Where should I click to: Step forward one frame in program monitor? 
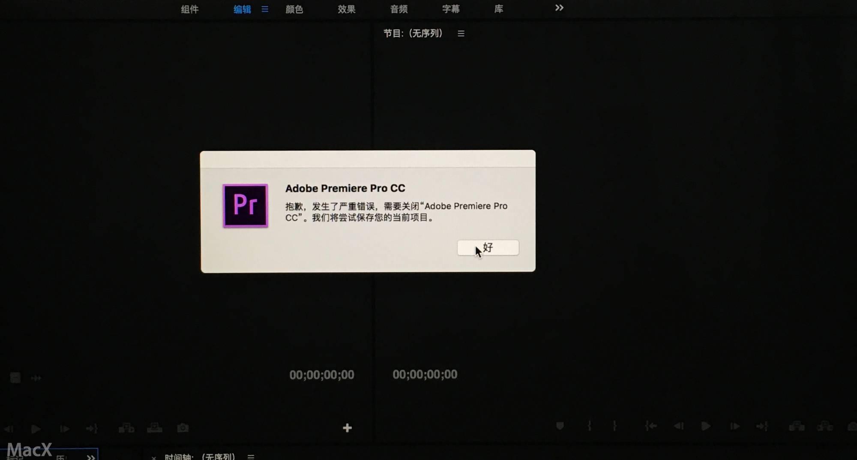coord(734,426)
